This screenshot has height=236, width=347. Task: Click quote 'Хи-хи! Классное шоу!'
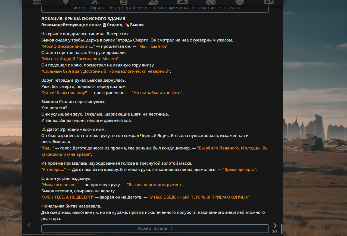pyautogui.click(x=65, y=93)
